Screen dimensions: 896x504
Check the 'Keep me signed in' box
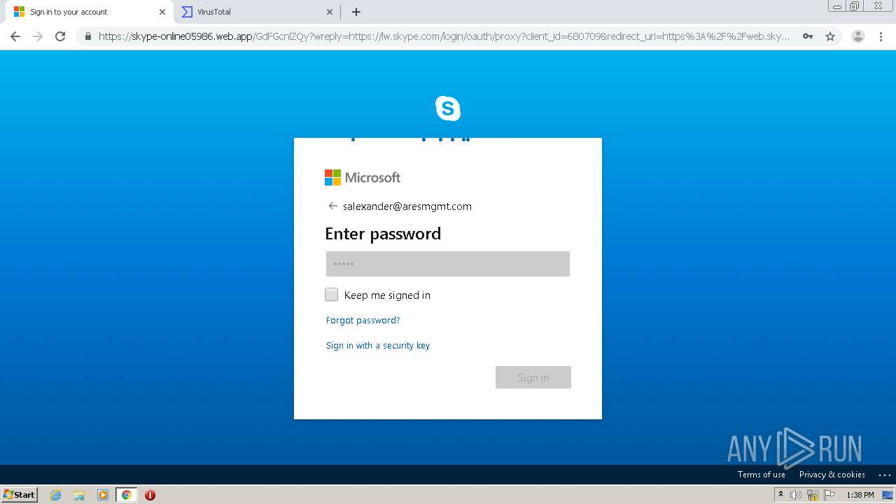[332, 295]
